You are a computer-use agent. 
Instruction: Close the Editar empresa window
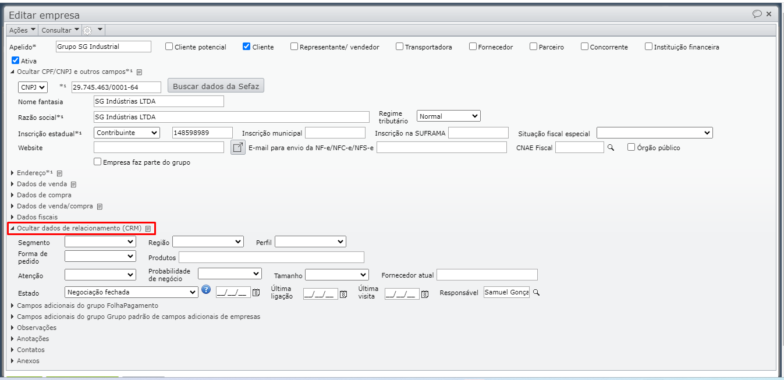click(x=769, y=14)
